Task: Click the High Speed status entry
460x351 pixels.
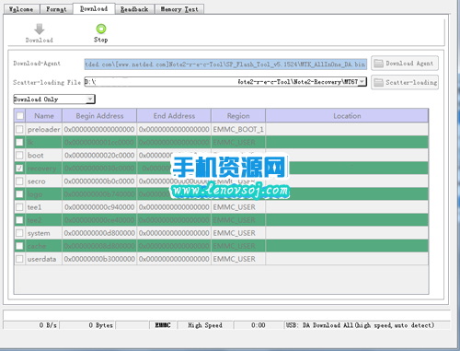Action: (x=205, y=325)
